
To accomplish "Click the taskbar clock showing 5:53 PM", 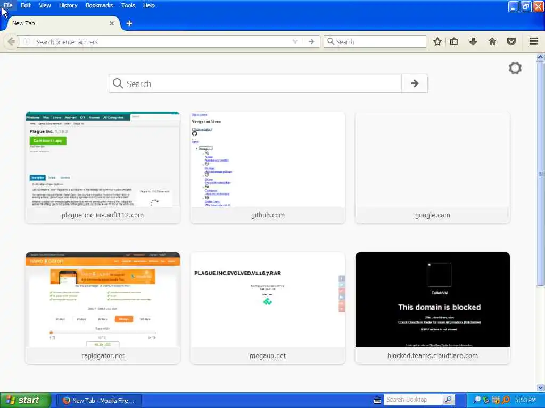I will pyautogui.click(x=525, y=400).
